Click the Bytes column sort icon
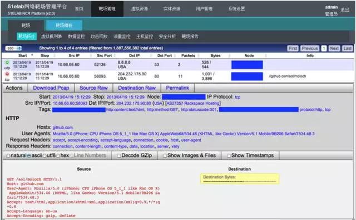The image size is (356, 220). click(229, 55)
